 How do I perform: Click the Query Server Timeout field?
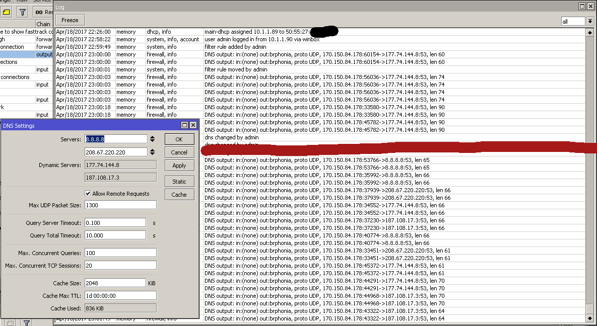click(115, 222)
